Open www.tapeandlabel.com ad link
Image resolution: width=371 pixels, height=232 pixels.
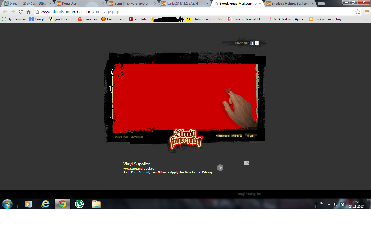[140, 168]
